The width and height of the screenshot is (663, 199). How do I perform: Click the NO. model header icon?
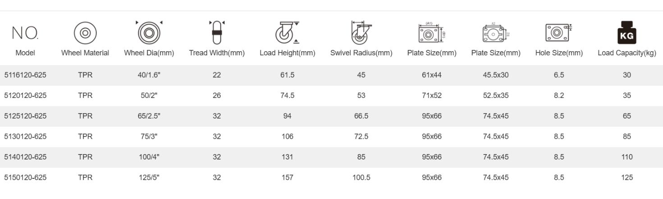click(25, 32)
